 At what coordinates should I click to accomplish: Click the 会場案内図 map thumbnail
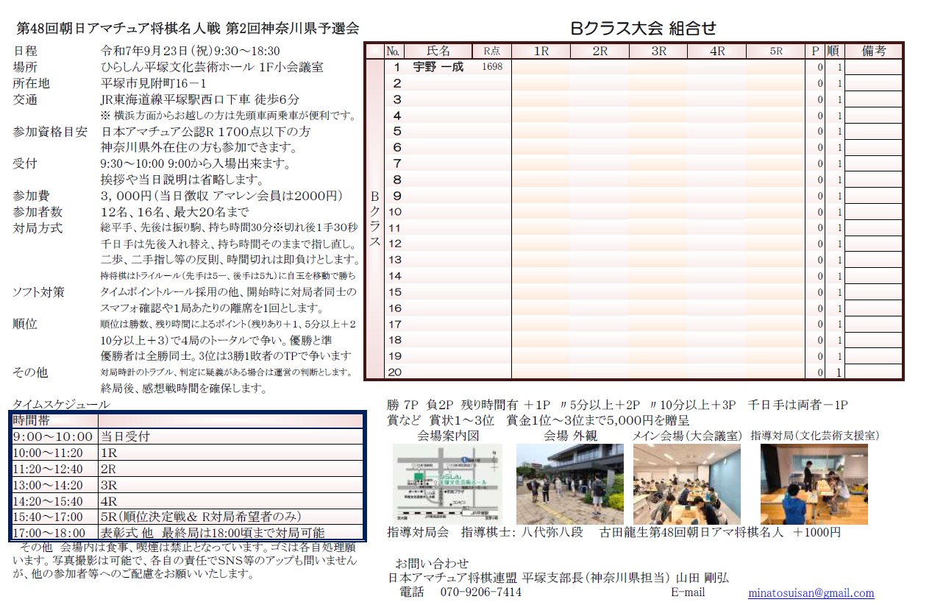(447, 484)
